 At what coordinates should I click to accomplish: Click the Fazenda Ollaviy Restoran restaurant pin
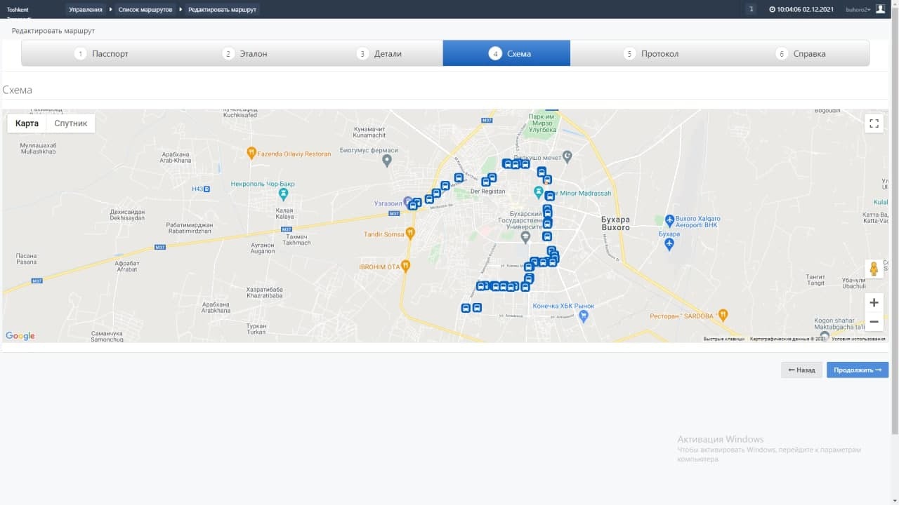251,152
